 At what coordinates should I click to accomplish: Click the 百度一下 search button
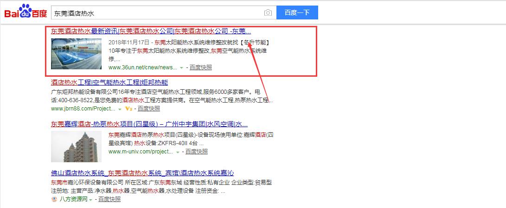click(297, 13)
